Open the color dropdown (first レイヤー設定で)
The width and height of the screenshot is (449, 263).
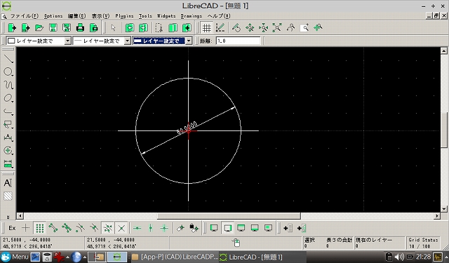click(39, 41)
